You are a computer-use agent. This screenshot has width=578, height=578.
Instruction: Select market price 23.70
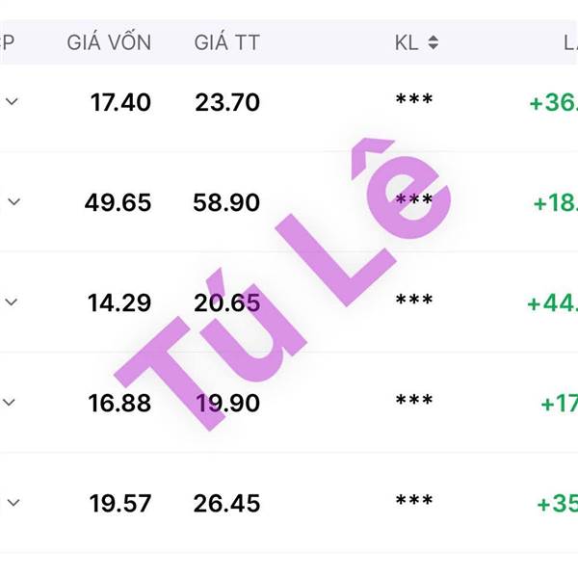(227, 102)
